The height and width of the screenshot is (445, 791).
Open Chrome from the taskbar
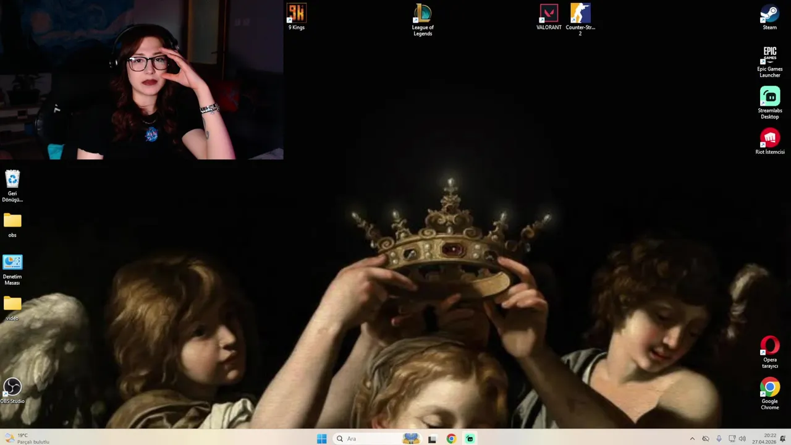tap(451, 439)
